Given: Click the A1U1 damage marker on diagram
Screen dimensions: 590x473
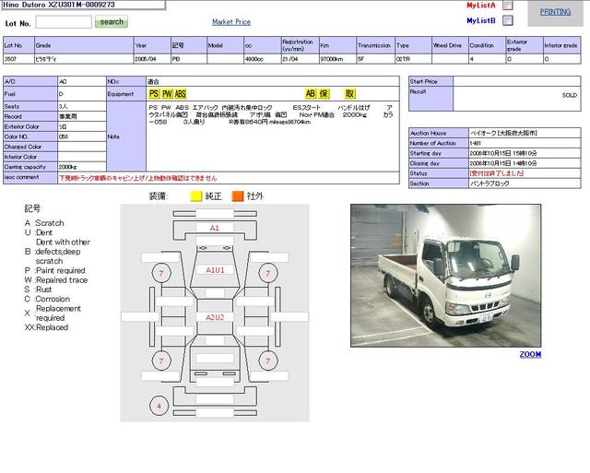Looking at the screenshot, I should click(215, 270).
